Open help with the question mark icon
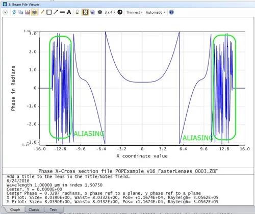 tap(171, 12)
